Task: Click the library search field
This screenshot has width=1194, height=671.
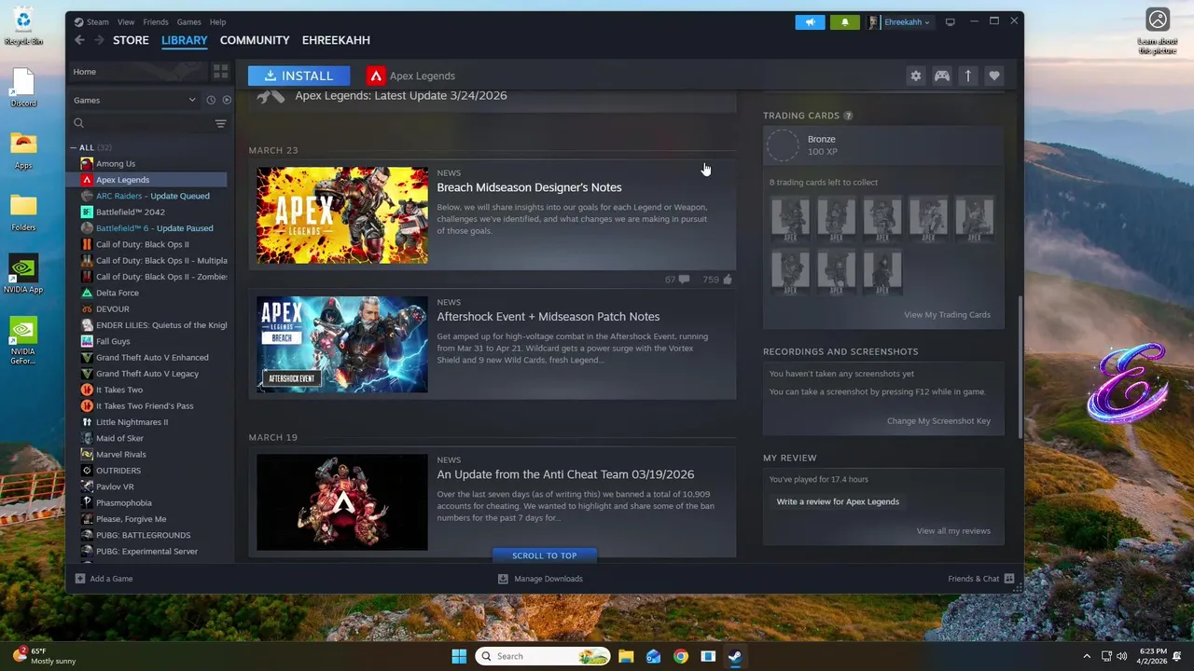Action: [x=140, y=123]
